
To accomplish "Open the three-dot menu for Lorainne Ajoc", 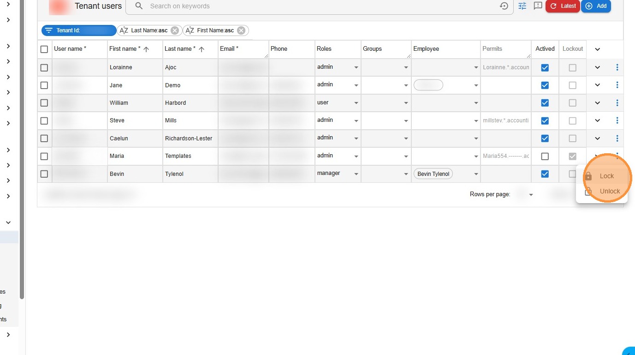I will pos(617,67).
